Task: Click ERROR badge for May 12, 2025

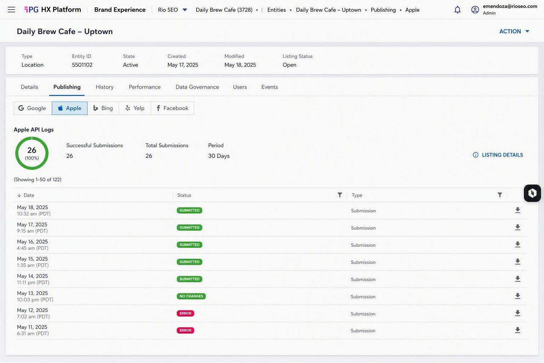Action: (185, 313)
